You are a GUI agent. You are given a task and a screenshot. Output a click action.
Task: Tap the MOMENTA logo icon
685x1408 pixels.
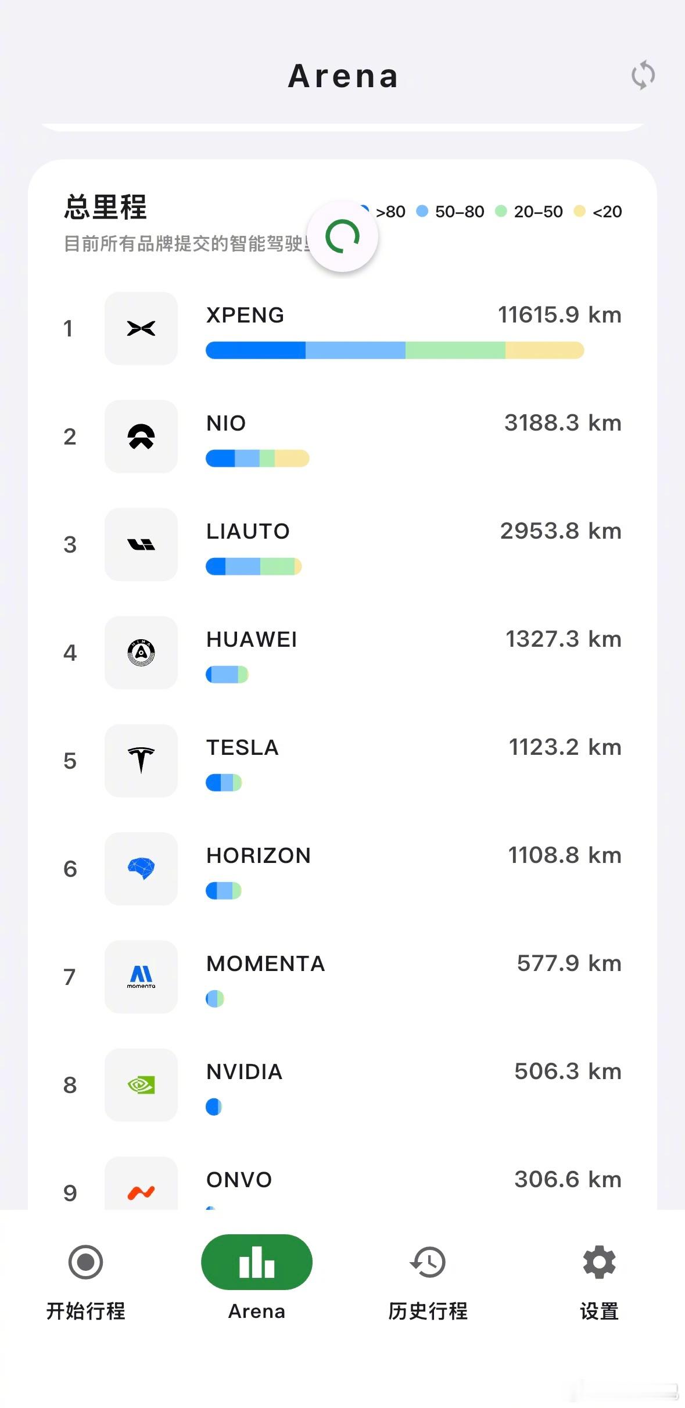pyautogui.click(x=141, y=977)
